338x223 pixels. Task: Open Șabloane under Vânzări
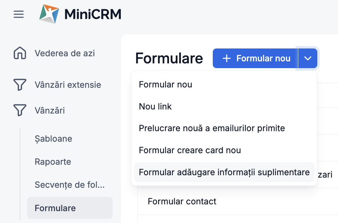[x=54, y=139]
